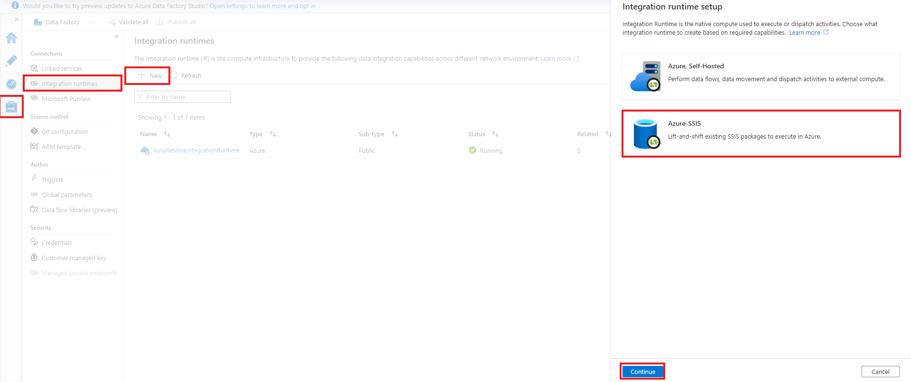The height and width of the screenshot is (382, 911).
Task: Click the Git configuration diamond icon
Action: (x=34, y=131)
